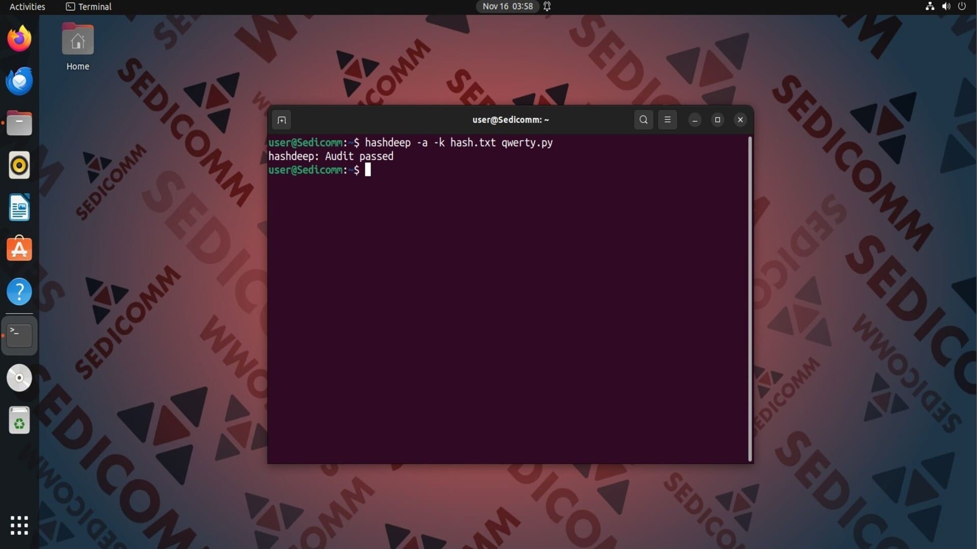The height and width of the screenshot is (549, 977).
Task: Launch Firefox from the dock
Action: pos(19,39)
